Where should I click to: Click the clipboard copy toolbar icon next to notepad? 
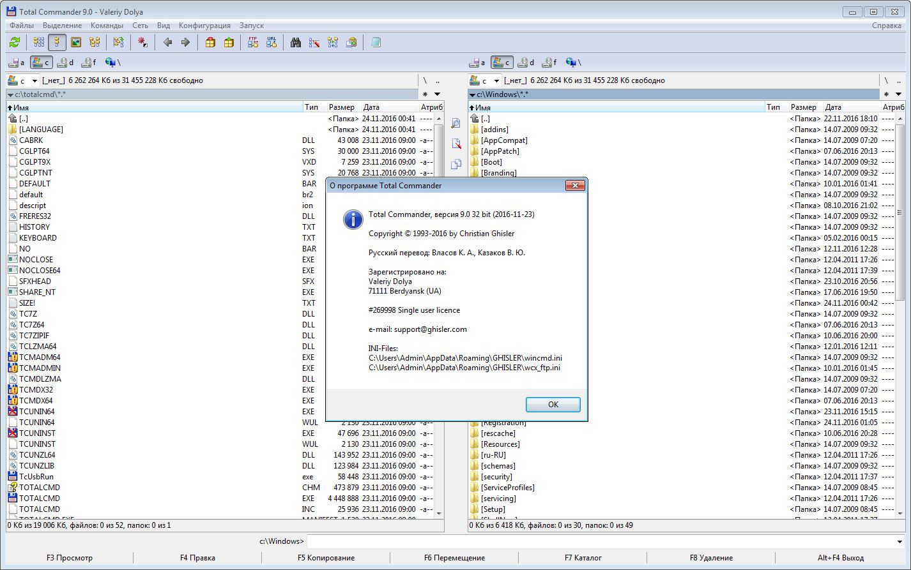[351, 42]
